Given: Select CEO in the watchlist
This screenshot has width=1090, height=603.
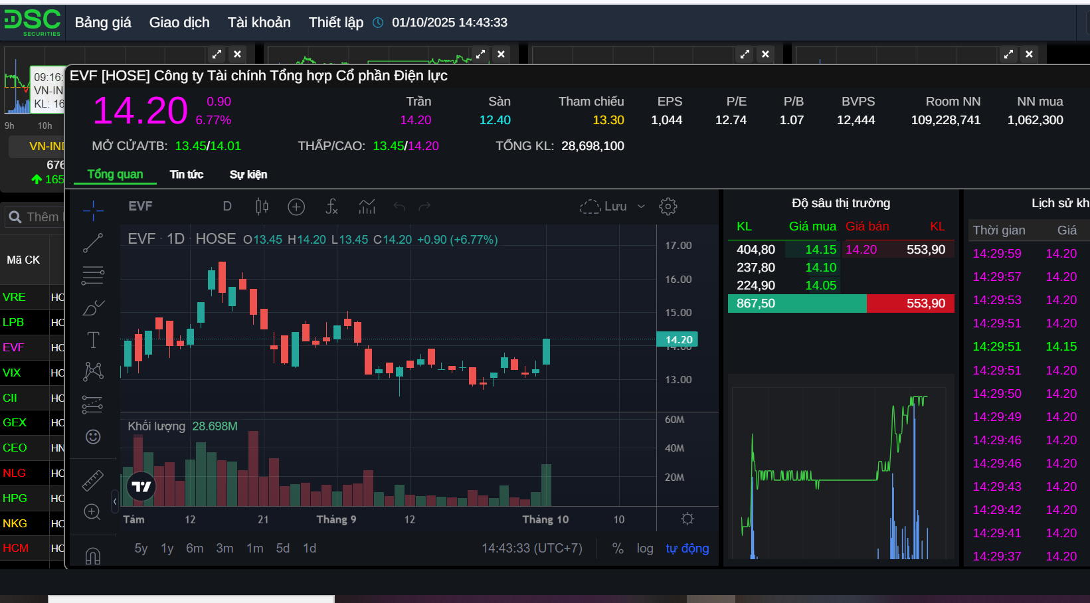Looking at the screenshot, I should (x=15, y=448).
